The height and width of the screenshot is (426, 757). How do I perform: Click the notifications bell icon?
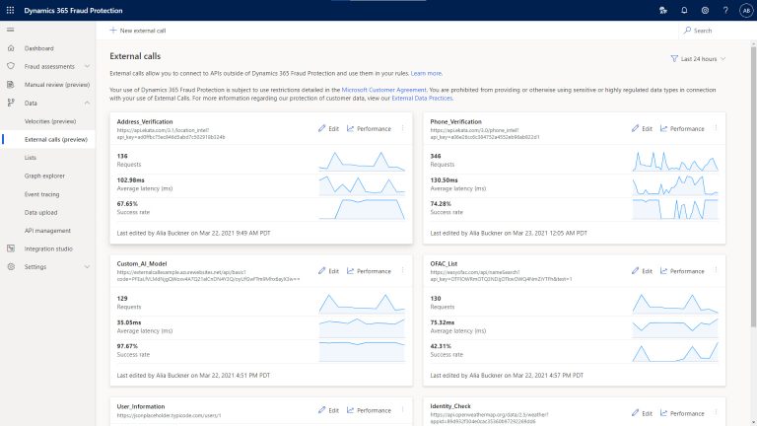684,10
